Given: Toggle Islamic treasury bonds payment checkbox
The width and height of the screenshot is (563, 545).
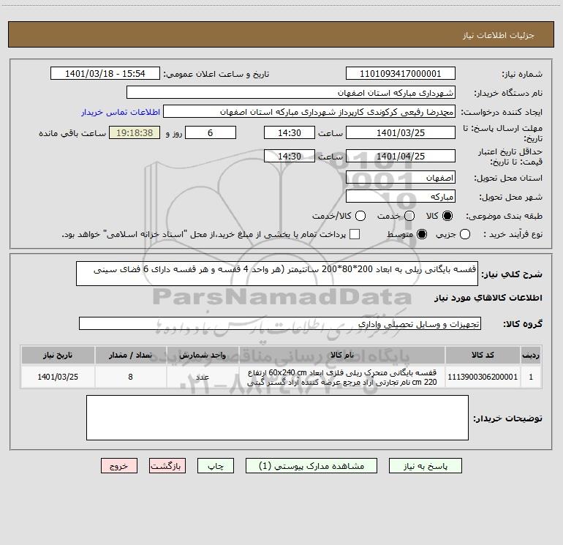Looking at the screenshot, I should (x=355, y=234).
